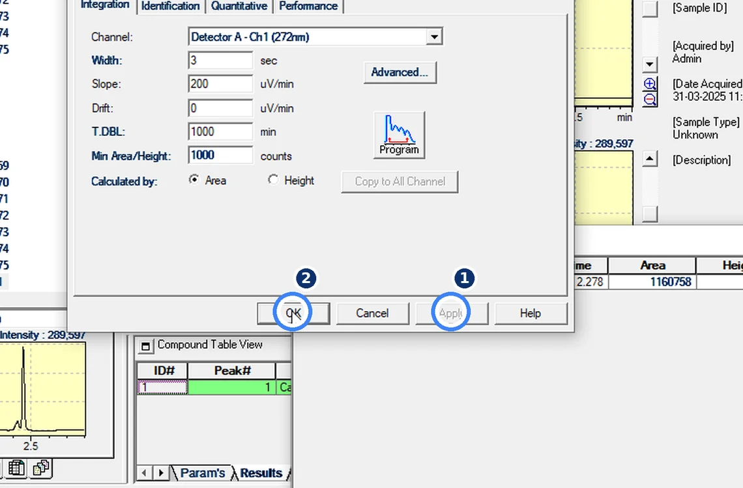This screenshot has width=743, height=488.
Task: Click the Drift input field
Action: coord(220,108)
